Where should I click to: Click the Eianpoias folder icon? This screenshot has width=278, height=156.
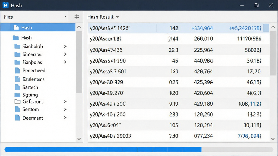click(17, 62)
